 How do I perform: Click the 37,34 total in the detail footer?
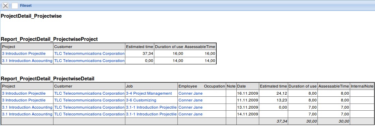pos(282,122)
